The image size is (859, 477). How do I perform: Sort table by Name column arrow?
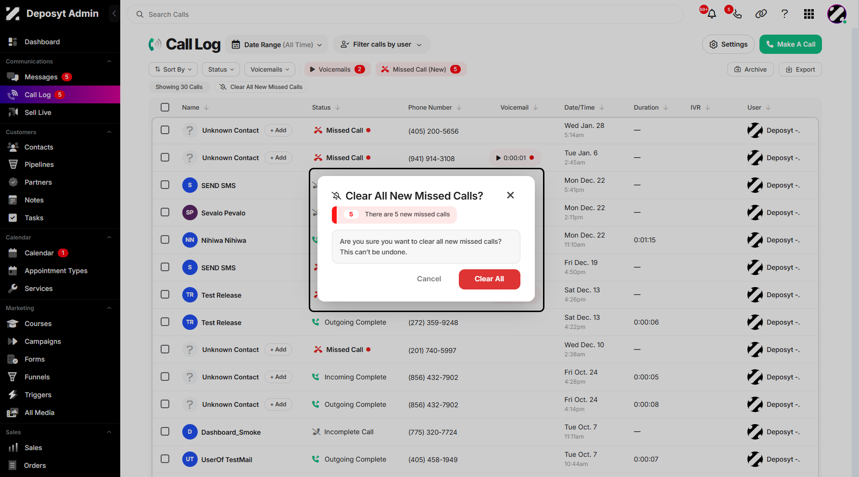[206, 107]
